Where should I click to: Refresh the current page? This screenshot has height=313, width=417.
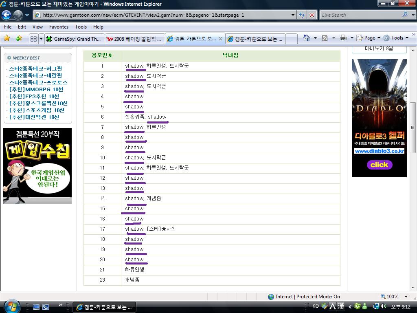pos(302,15)
